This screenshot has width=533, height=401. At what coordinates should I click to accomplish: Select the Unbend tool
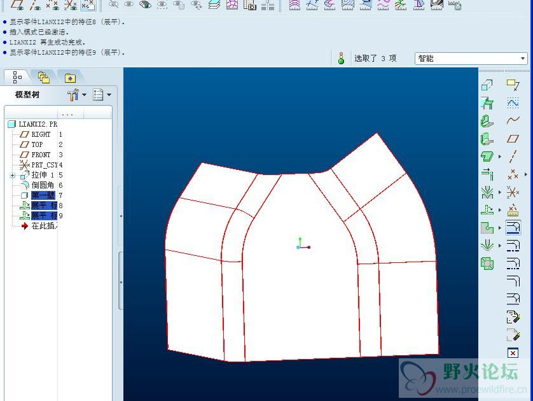click(x=487, y=210)
